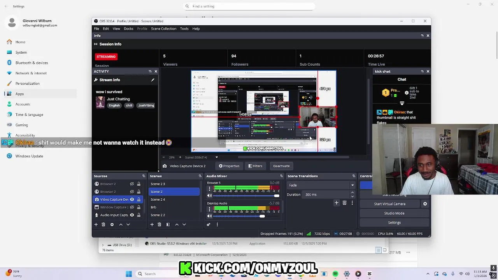
Task: Open Bluetooth & devices in Settings window
Action: coord(32,63)
